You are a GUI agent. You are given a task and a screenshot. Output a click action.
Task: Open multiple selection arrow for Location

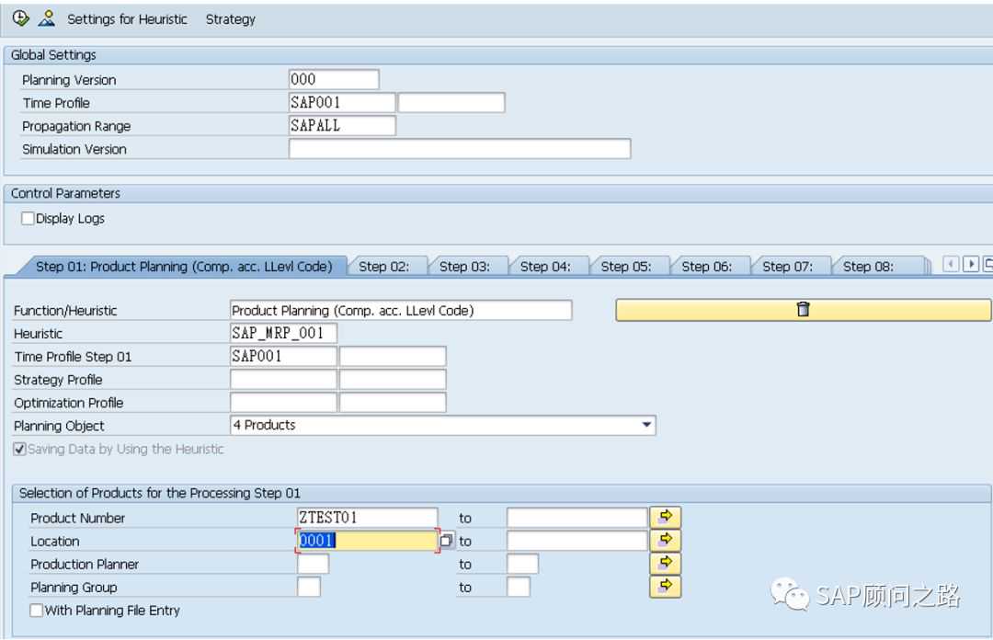(665, 541)
